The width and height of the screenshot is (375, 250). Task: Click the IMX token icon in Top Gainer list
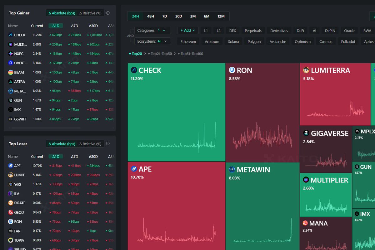click(x=10, y=110)
